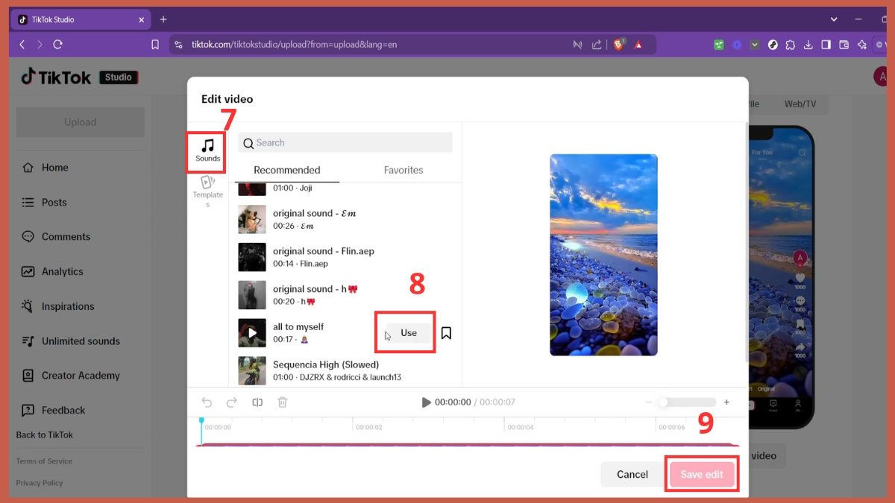
Task: Preview "all to myself" via its play thumbnail
Action: click(252, 333)
